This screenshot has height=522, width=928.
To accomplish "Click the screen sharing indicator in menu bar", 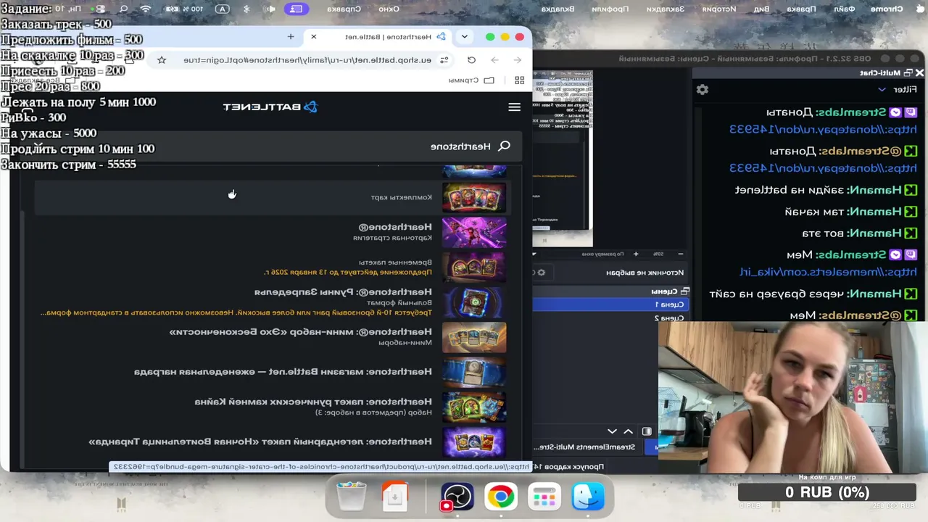I will 297,9.
